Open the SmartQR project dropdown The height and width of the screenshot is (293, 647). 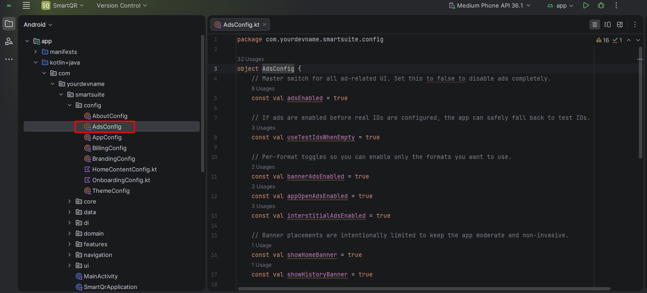click(62, 5)
